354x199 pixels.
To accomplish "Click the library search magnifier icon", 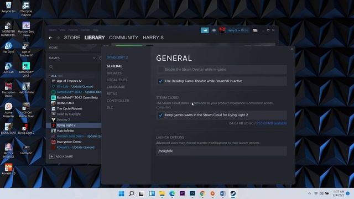I will tap(51, 67).
